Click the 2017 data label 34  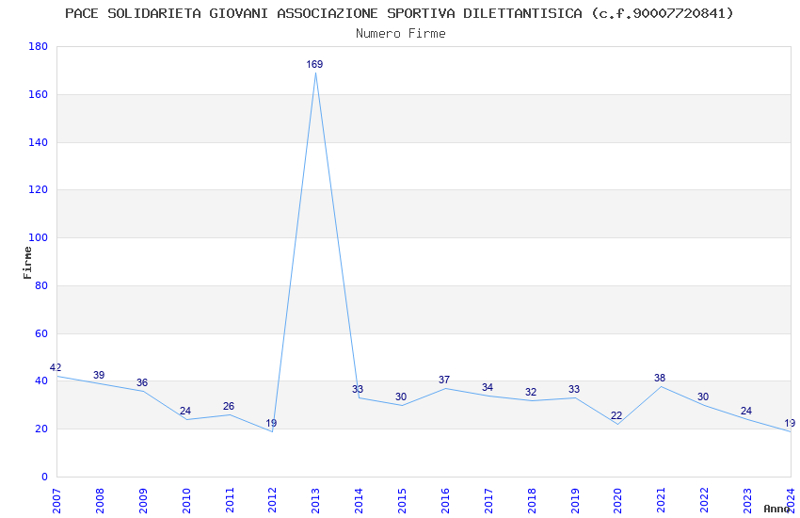[488, 387]
